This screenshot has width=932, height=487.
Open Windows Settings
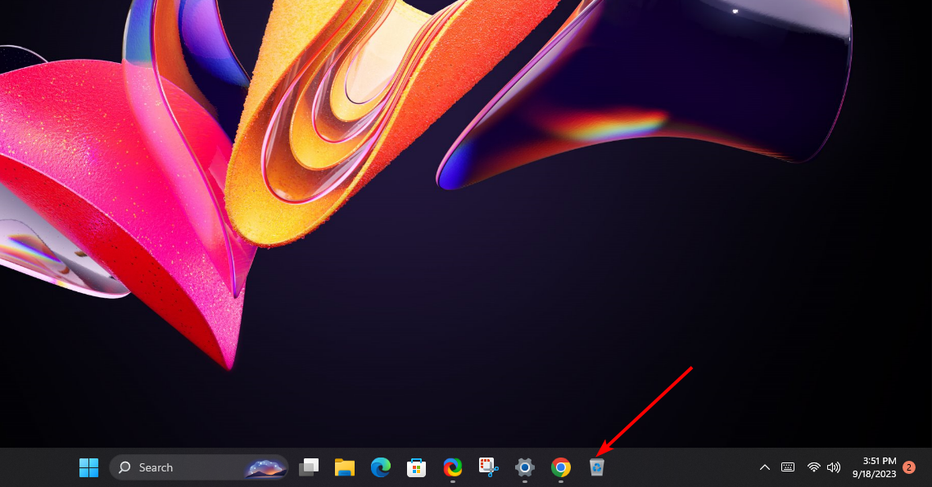[524, 467]
